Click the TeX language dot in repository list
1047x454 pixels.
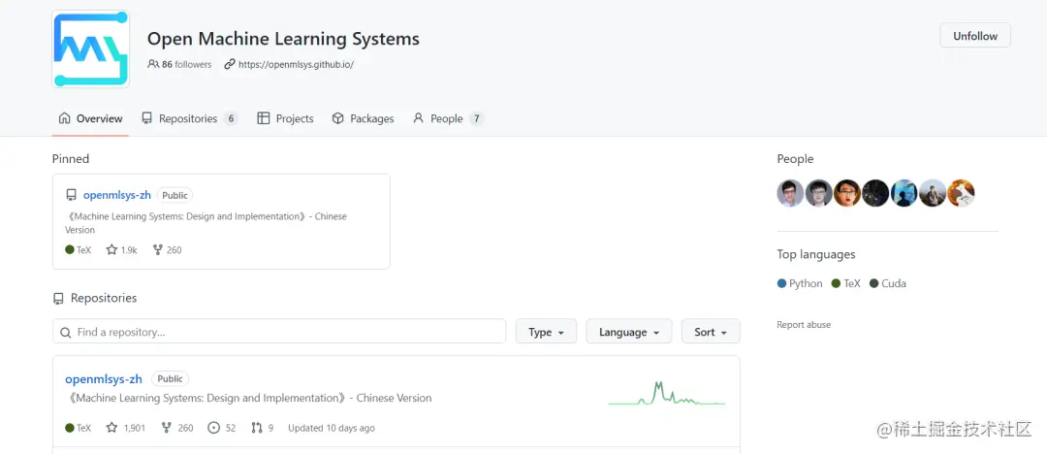click(70, 428)
